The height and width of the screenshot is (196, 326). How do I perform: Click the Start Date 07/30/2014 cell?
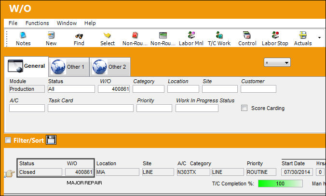pos(297,172)
